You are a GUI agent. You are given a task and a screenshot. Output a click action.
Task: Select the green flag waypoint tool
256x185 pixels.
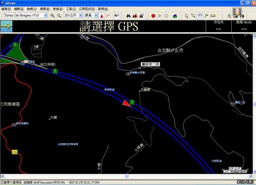pyautogui.click(x=206, y=16)
